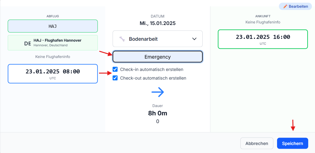Uncheck Check-out automatisch erstellen

coord(115,78)
